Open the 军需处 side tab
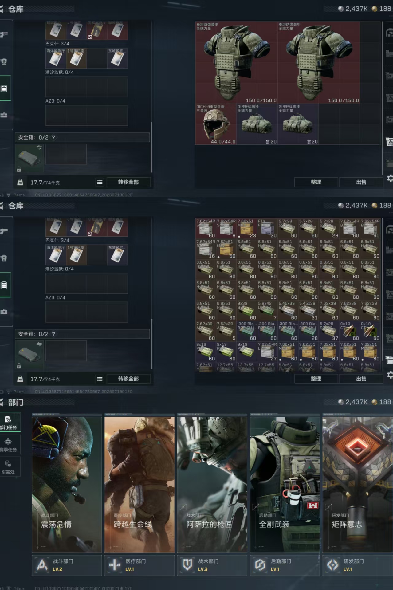 coord(9,467)
